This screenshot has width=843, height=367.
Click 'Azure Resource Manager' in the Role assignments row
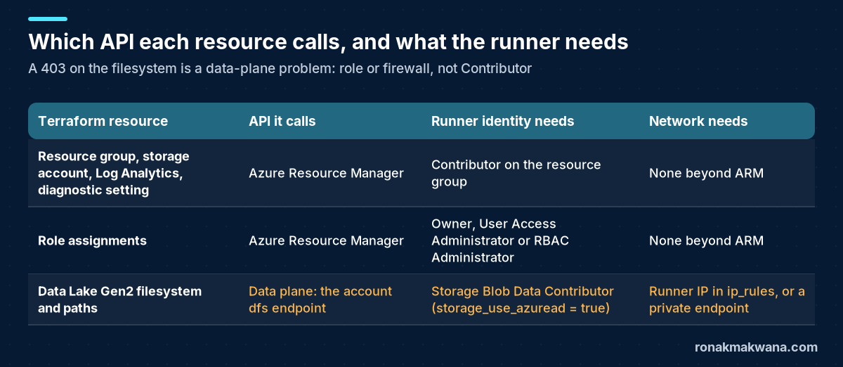(326, 240)
